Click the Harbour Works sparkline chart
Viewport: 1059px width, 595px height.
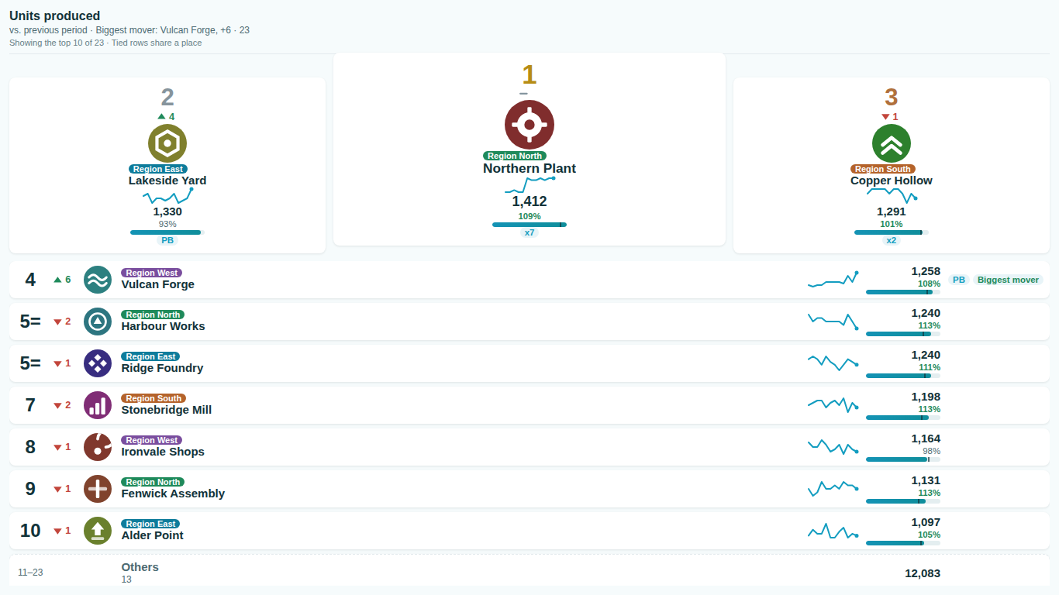[833, 321]
